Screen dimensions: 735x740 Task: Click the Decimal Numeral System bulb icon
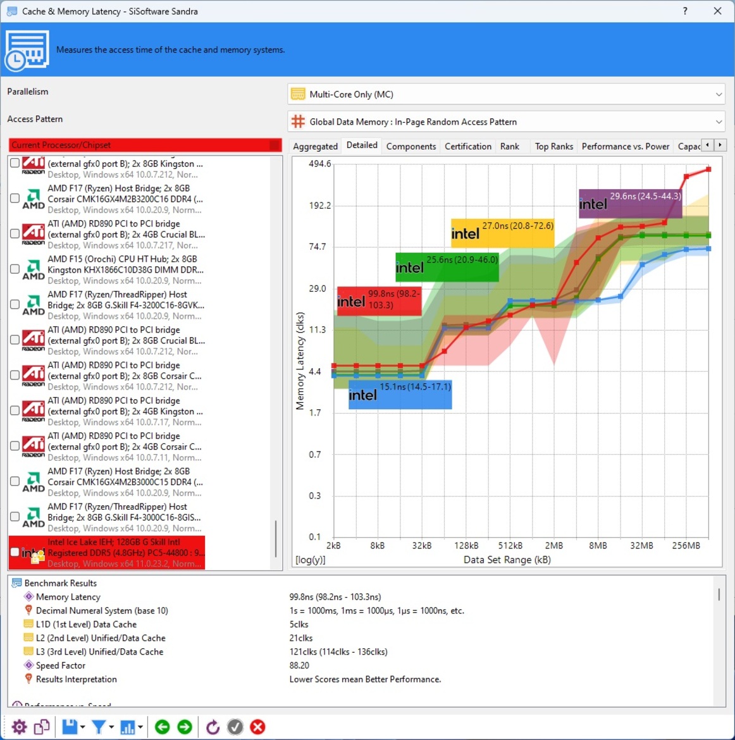click(x=28, y=610)
